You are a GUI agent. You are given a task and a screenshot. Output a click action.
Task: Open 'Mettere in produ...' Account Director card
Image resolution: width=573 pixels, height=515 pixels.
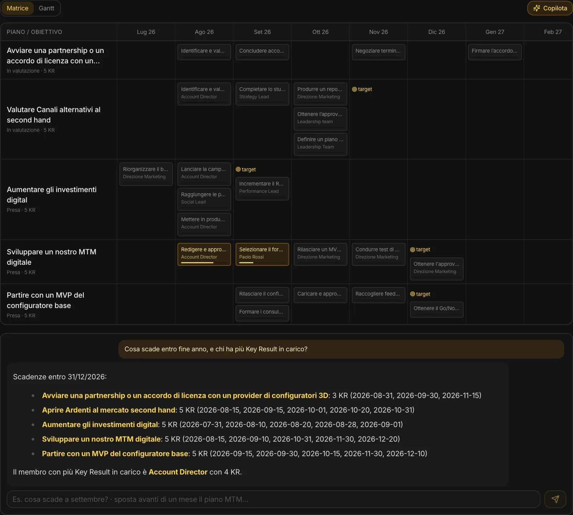(x=204, y=224)
